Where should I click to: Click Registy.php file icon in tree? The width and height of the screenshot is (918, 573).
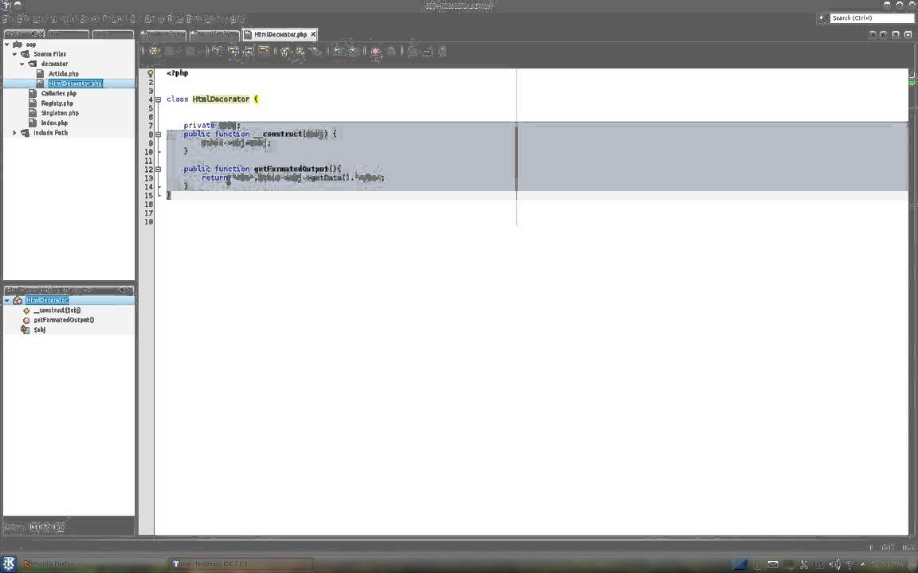[33, 103]
